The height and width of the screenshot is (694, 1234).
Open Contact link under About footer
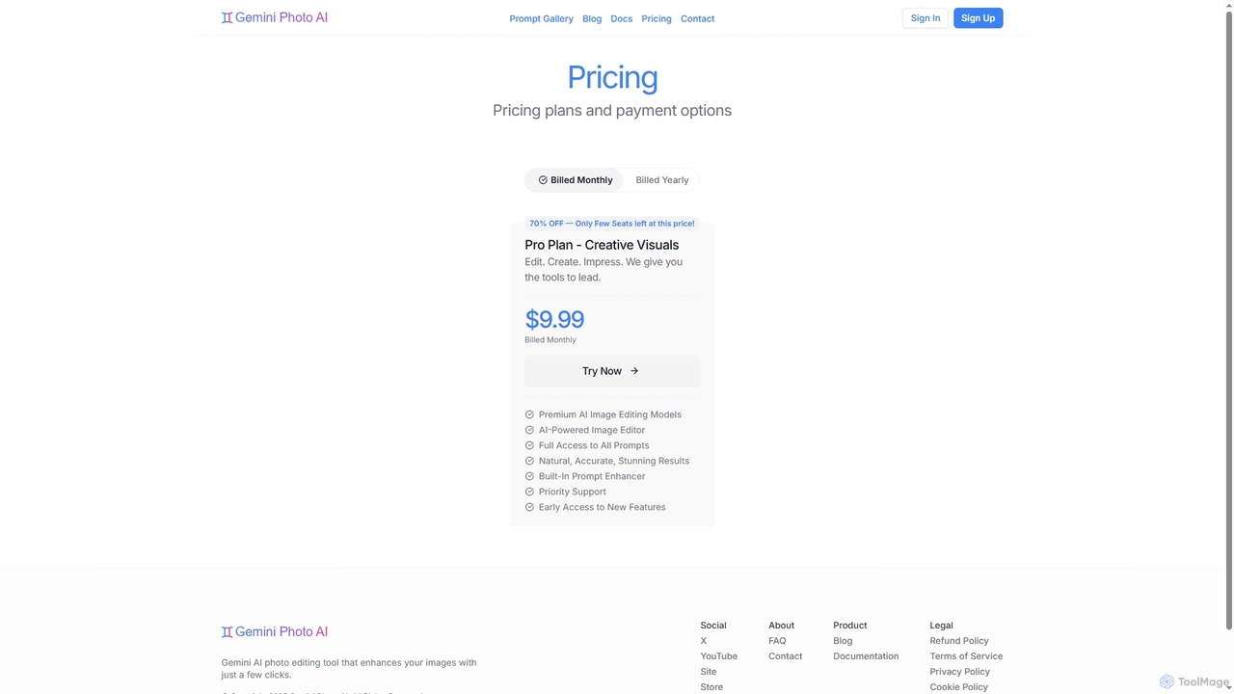click(786, 656)
